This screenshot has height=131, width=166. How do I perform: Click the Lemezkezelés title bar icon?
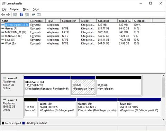(x=3, y=3)
